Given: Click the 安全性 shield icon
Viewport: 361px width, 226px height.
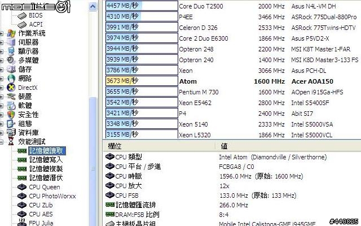Looking at the screenshot, I should point(11,115).
